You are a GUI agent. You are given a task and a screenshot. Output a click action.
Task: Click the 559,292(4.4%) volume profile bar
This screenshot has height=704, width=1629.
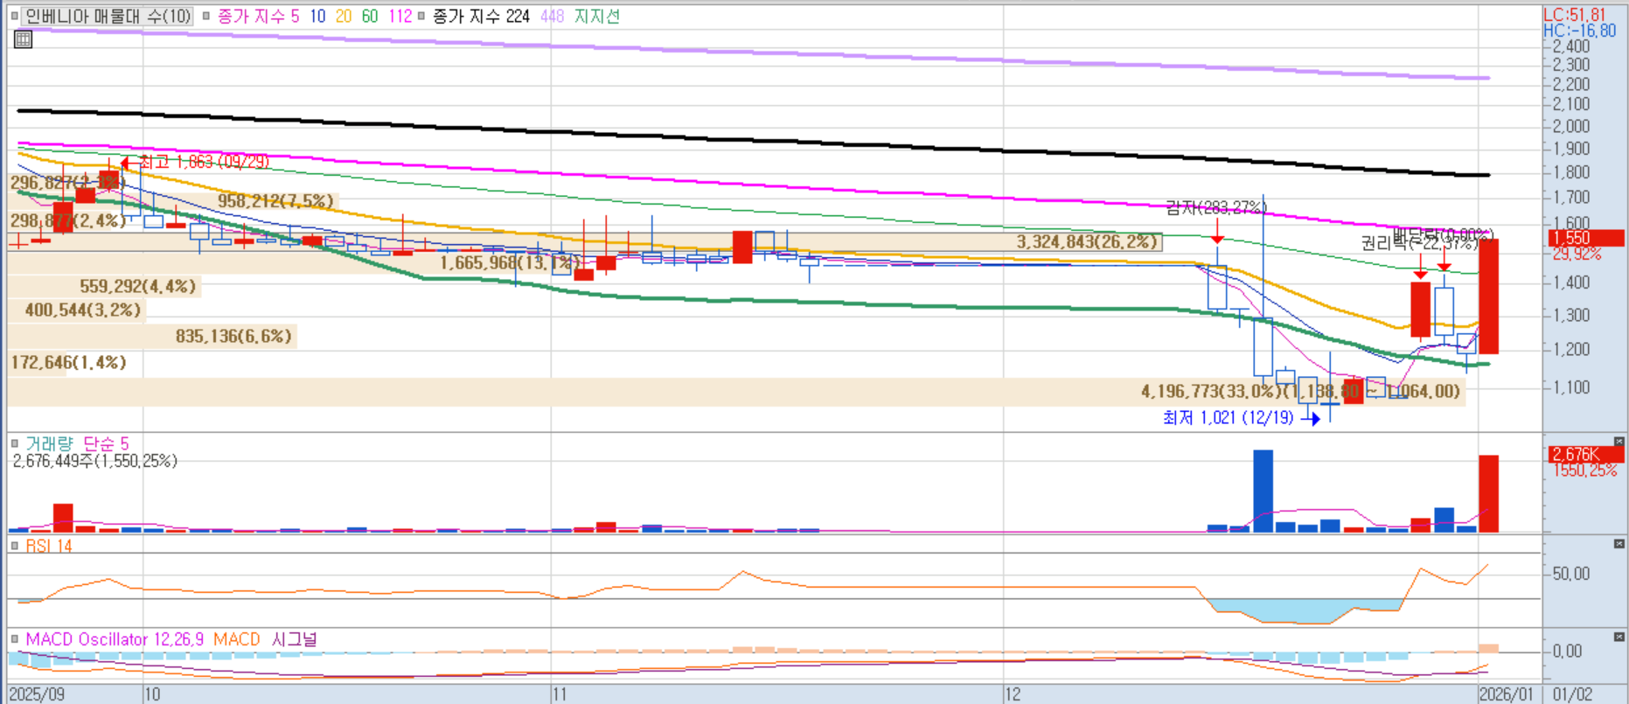pyautogui.click(x=104, y=286)
